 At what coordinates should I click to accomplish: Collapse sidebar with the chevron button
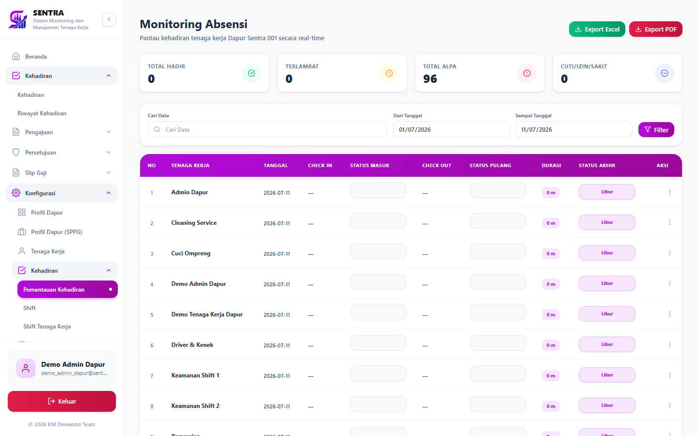pyautogui.click(x=109, y=19)
